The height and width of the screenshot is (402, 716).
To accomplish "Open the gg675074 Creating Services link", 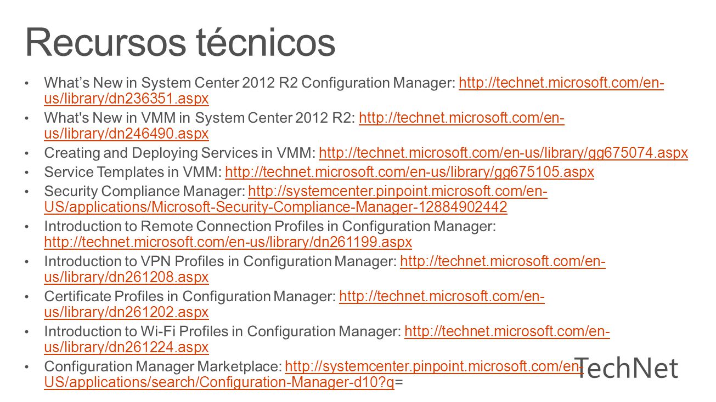I will coord(503,153).
